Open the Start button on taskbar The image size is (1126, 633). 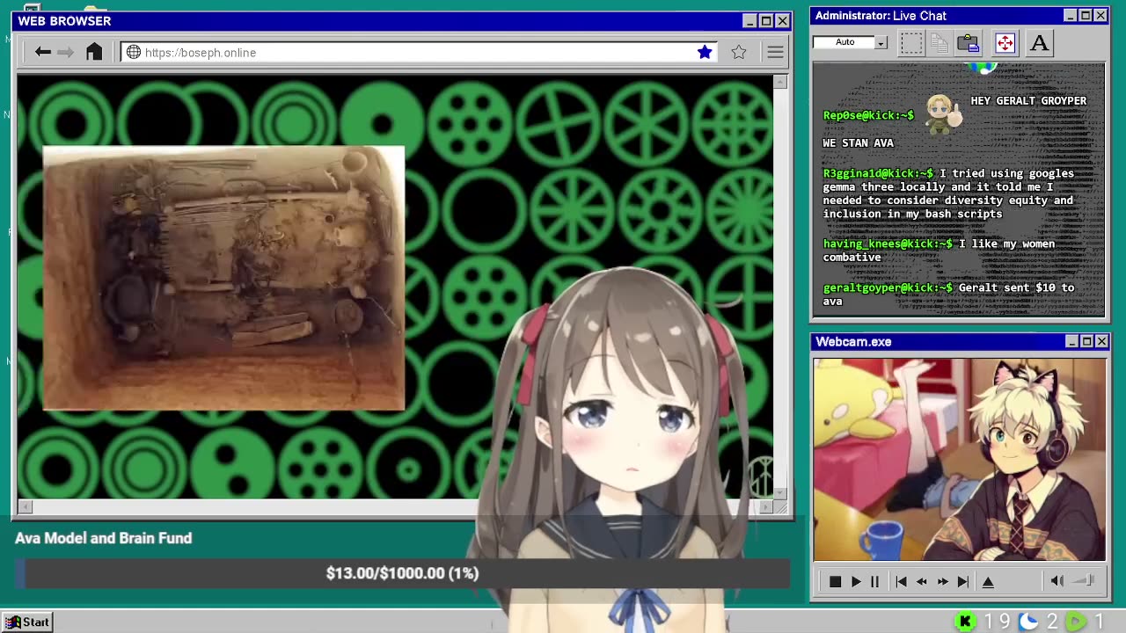click(x=27, y=622)
